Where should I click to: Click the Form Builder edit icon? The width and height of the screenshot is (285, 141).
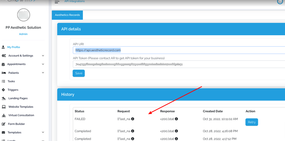(x=3, y=124)
